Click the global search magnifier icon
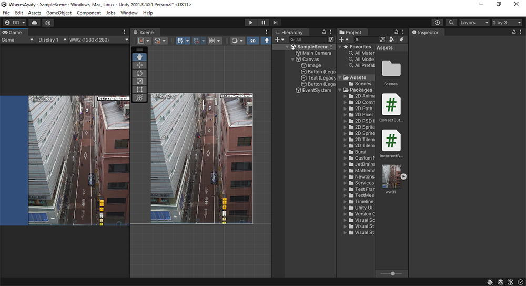 click(451, 23)
